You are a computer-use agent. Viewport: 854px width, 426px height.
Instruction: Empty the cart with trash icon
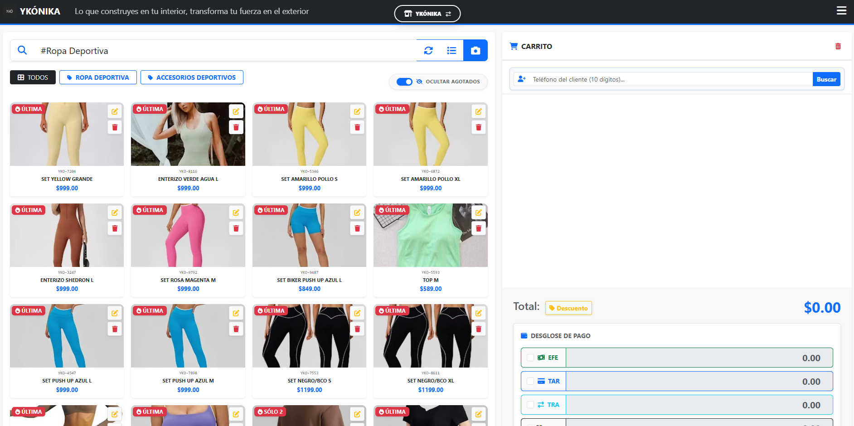(x=838, y=46)
